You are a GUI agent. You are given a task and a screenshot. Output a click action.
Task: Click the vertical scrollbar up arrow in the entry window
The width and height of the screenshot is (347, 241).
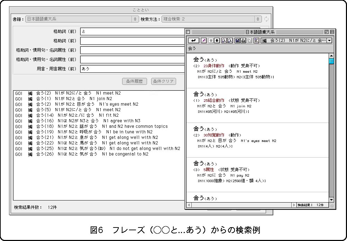point(331,56)
